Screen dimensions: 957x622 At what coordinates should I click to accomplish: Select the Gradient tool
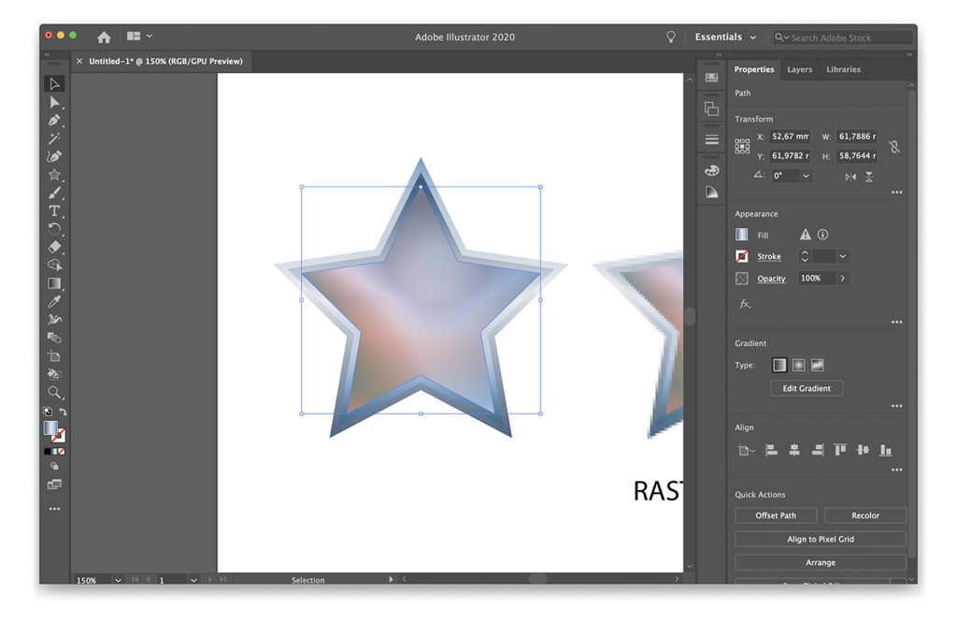[x=54, y=283]
